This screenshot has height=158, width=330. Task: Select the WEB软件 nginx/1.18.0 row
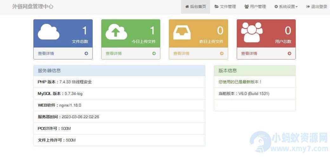click(119, 105)
